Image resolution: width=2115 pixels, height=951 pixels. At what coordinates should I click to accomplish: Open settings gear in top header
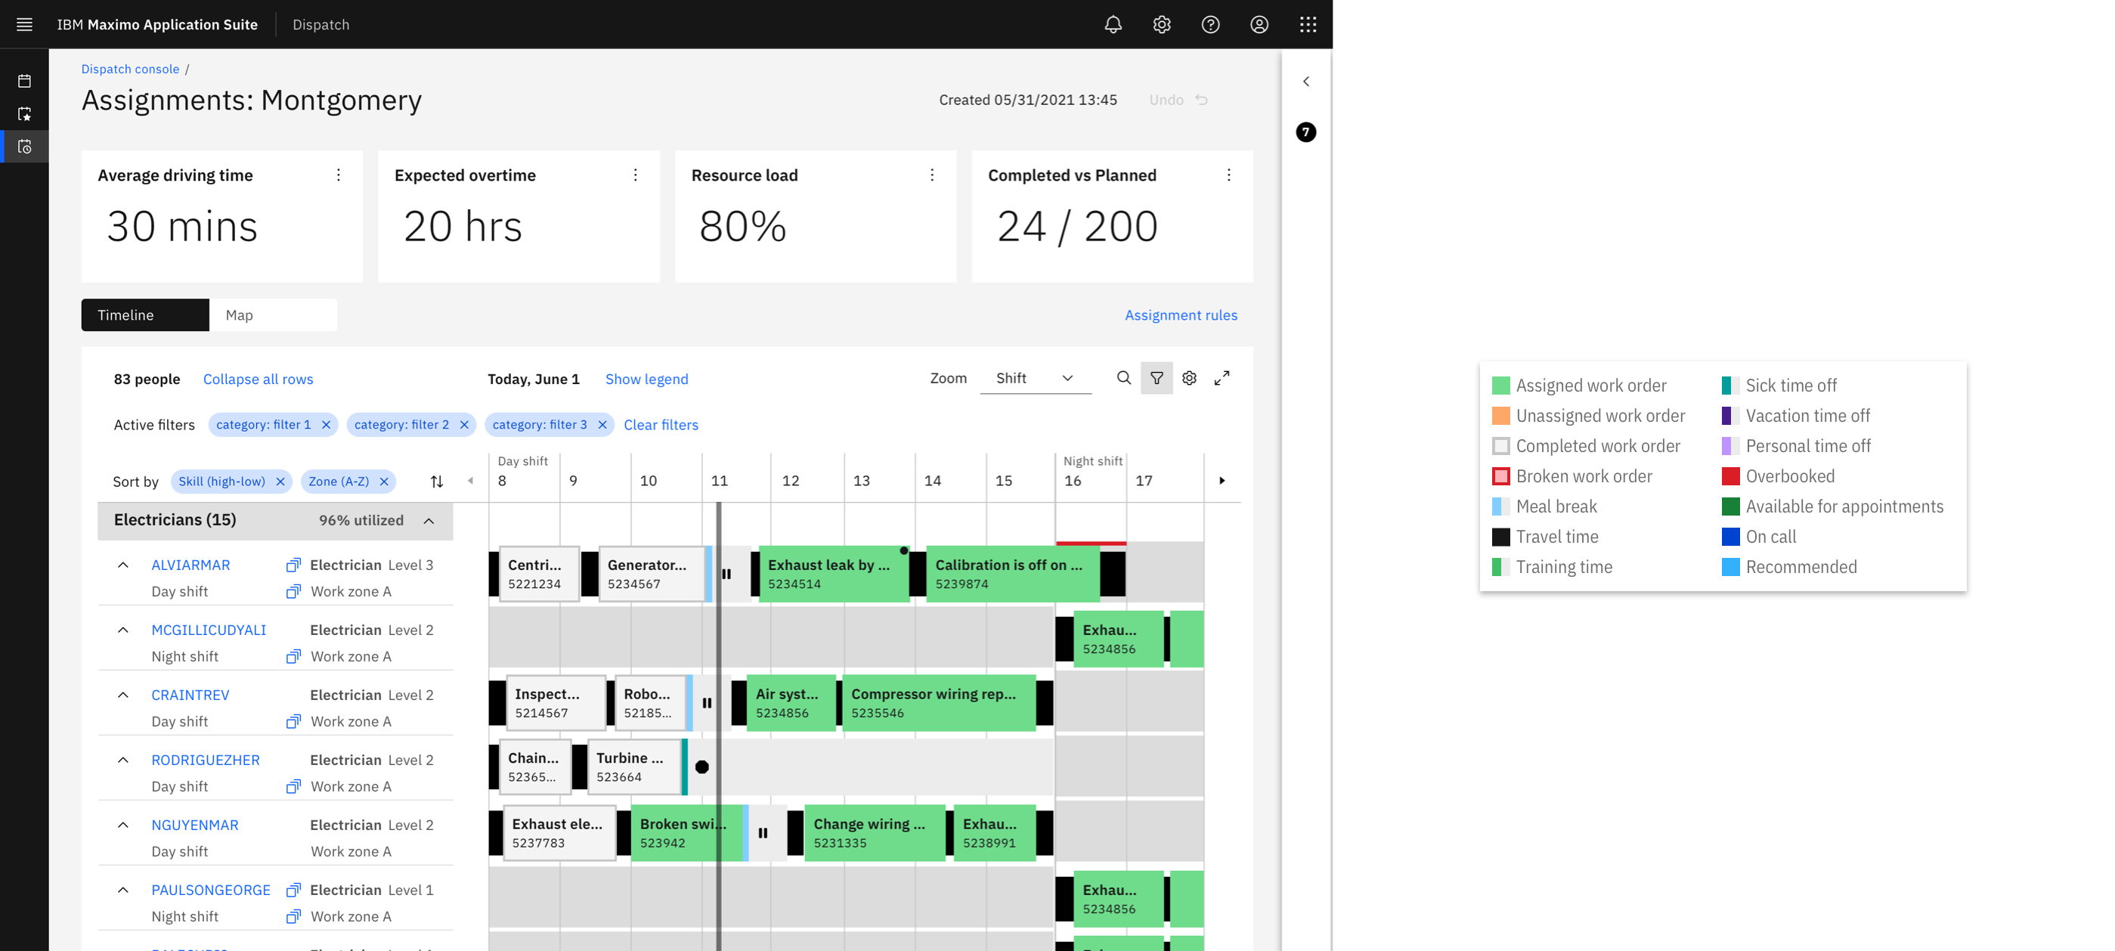[1161, 25]
